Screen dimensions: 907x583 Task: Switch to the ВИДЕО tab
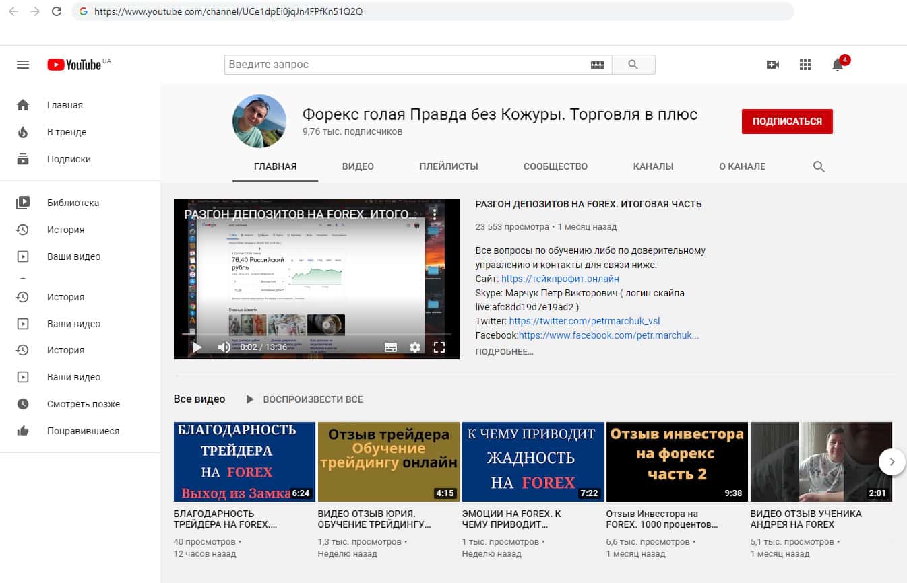coord(358,166)
